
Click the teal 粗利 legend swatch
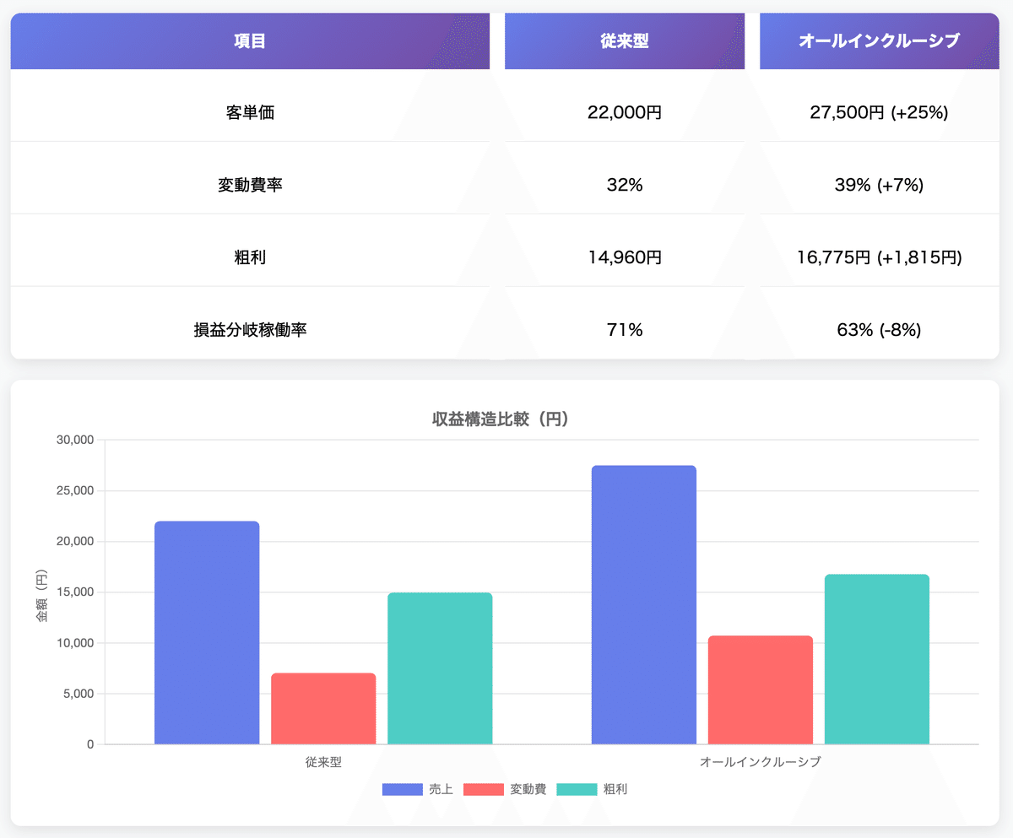tap(576, 789)
